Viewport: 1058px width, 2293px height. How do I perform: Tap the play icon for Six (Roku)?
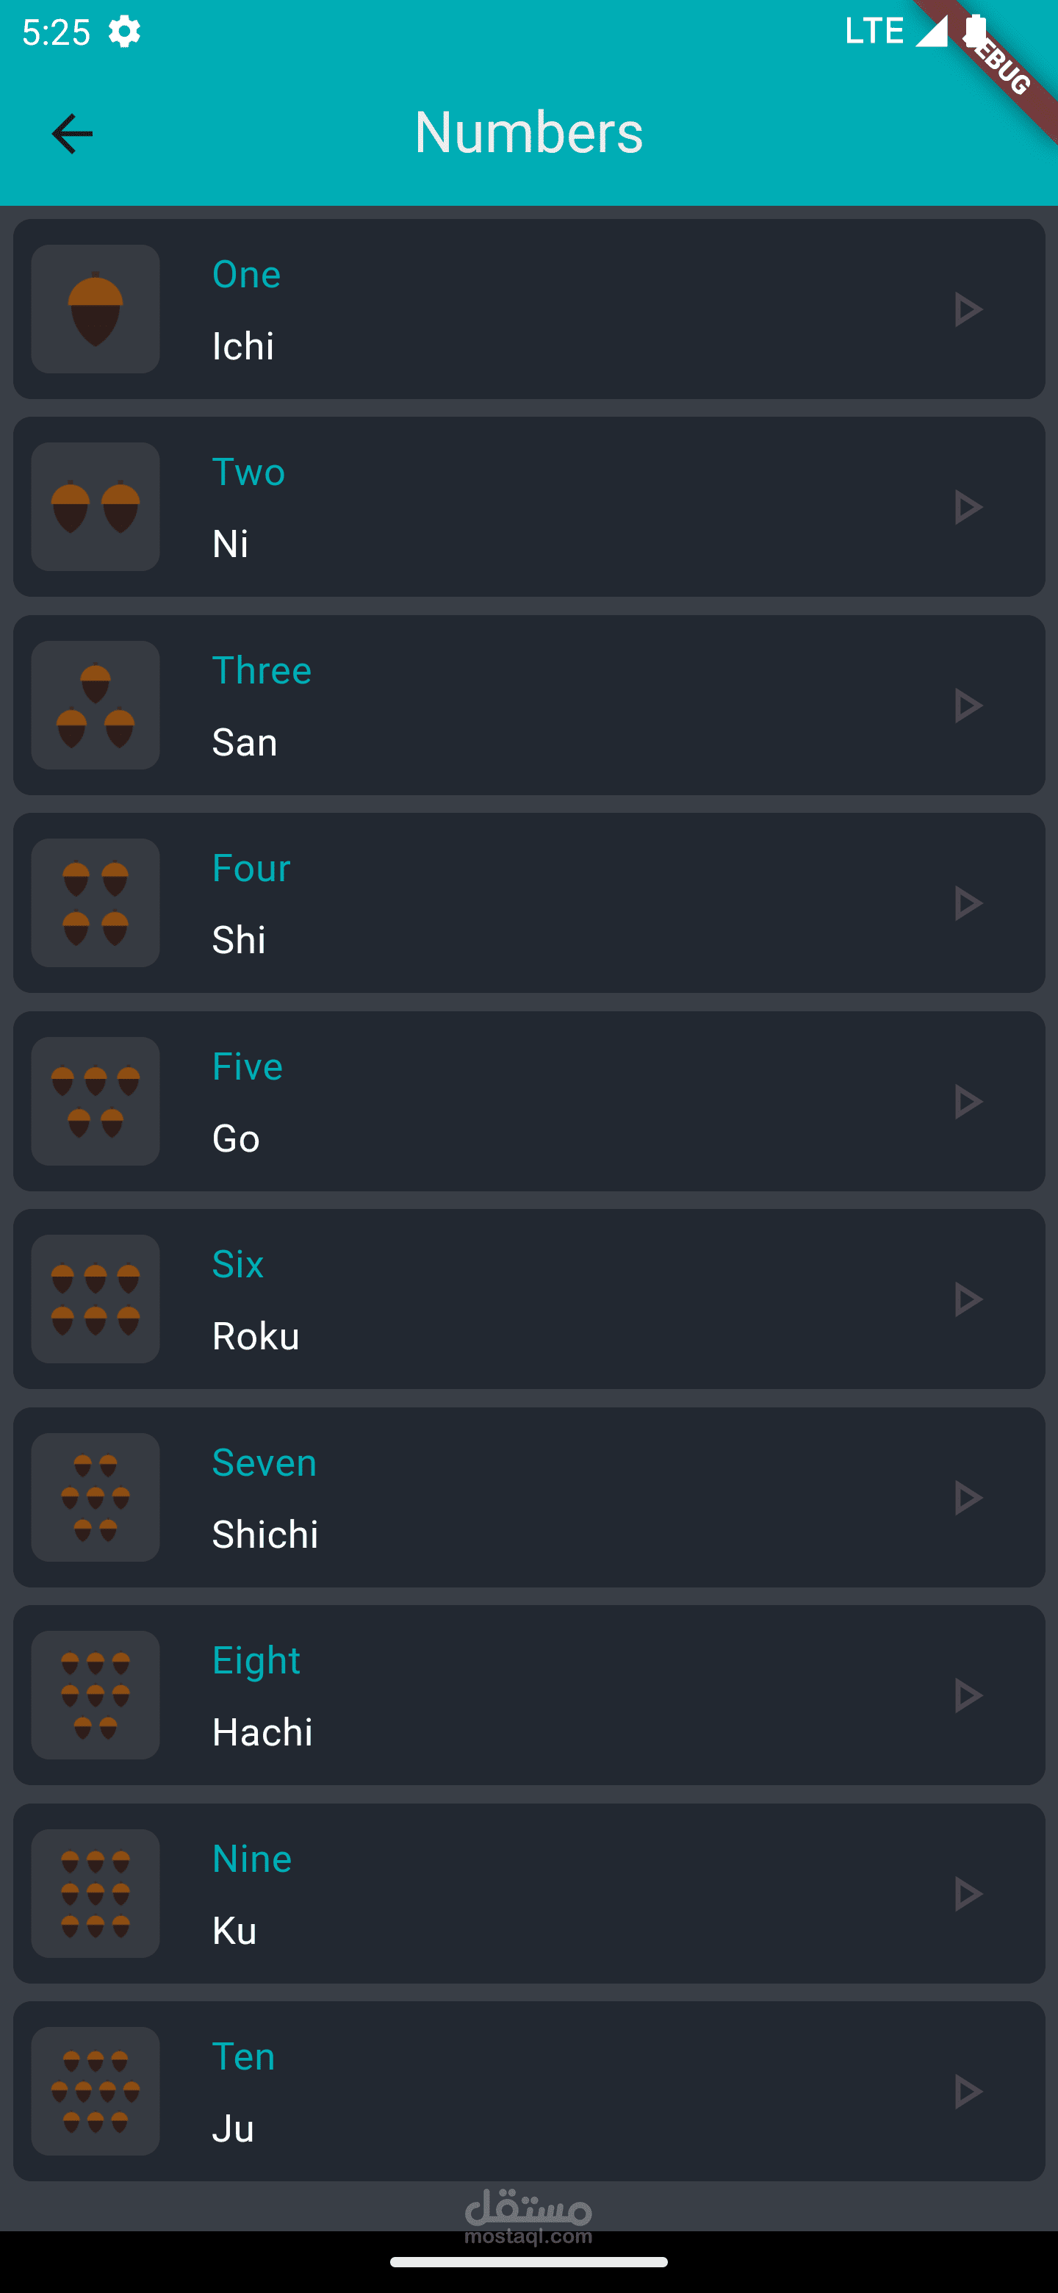coord(968,1299)
